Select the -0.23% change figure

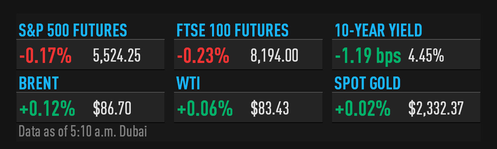click(203, 57)
